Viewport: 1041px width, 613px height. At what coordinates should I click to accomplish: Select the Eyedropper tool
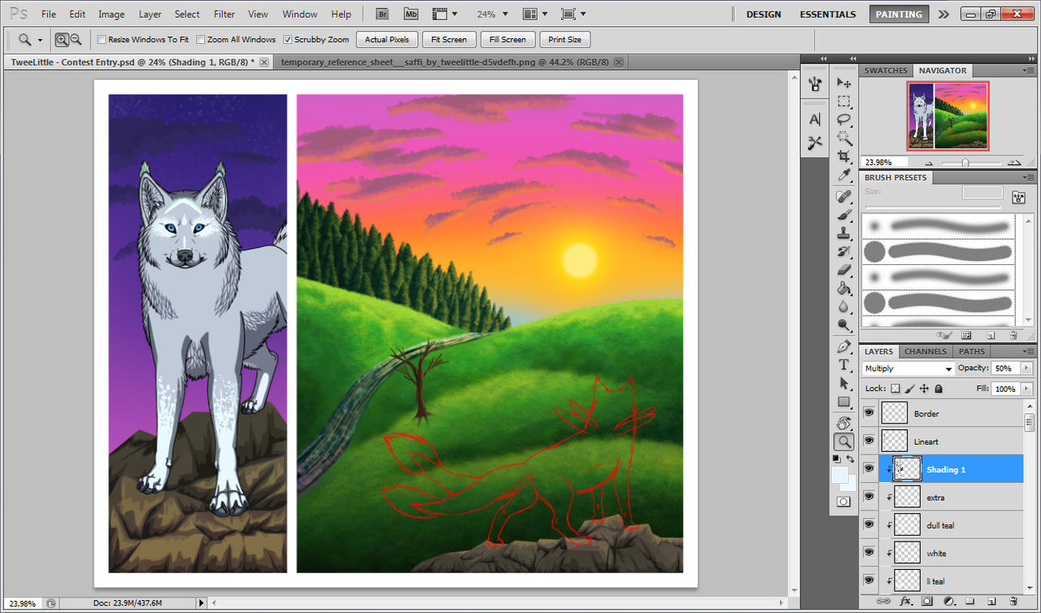point(844,176)
